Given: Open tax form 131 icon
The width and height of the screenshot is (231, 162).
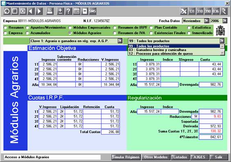Looking at the screenshot, I should click(x=192, y=11).
